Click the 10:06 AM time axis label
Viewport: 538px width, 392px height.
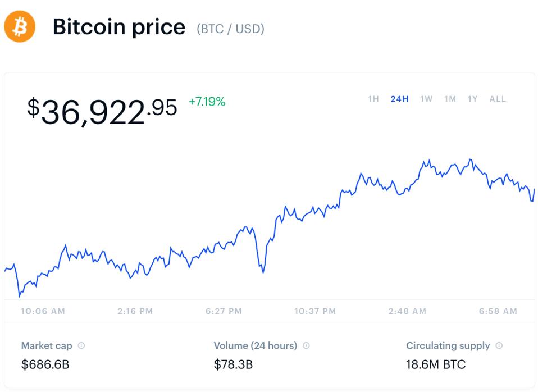(x=43, y=311)
